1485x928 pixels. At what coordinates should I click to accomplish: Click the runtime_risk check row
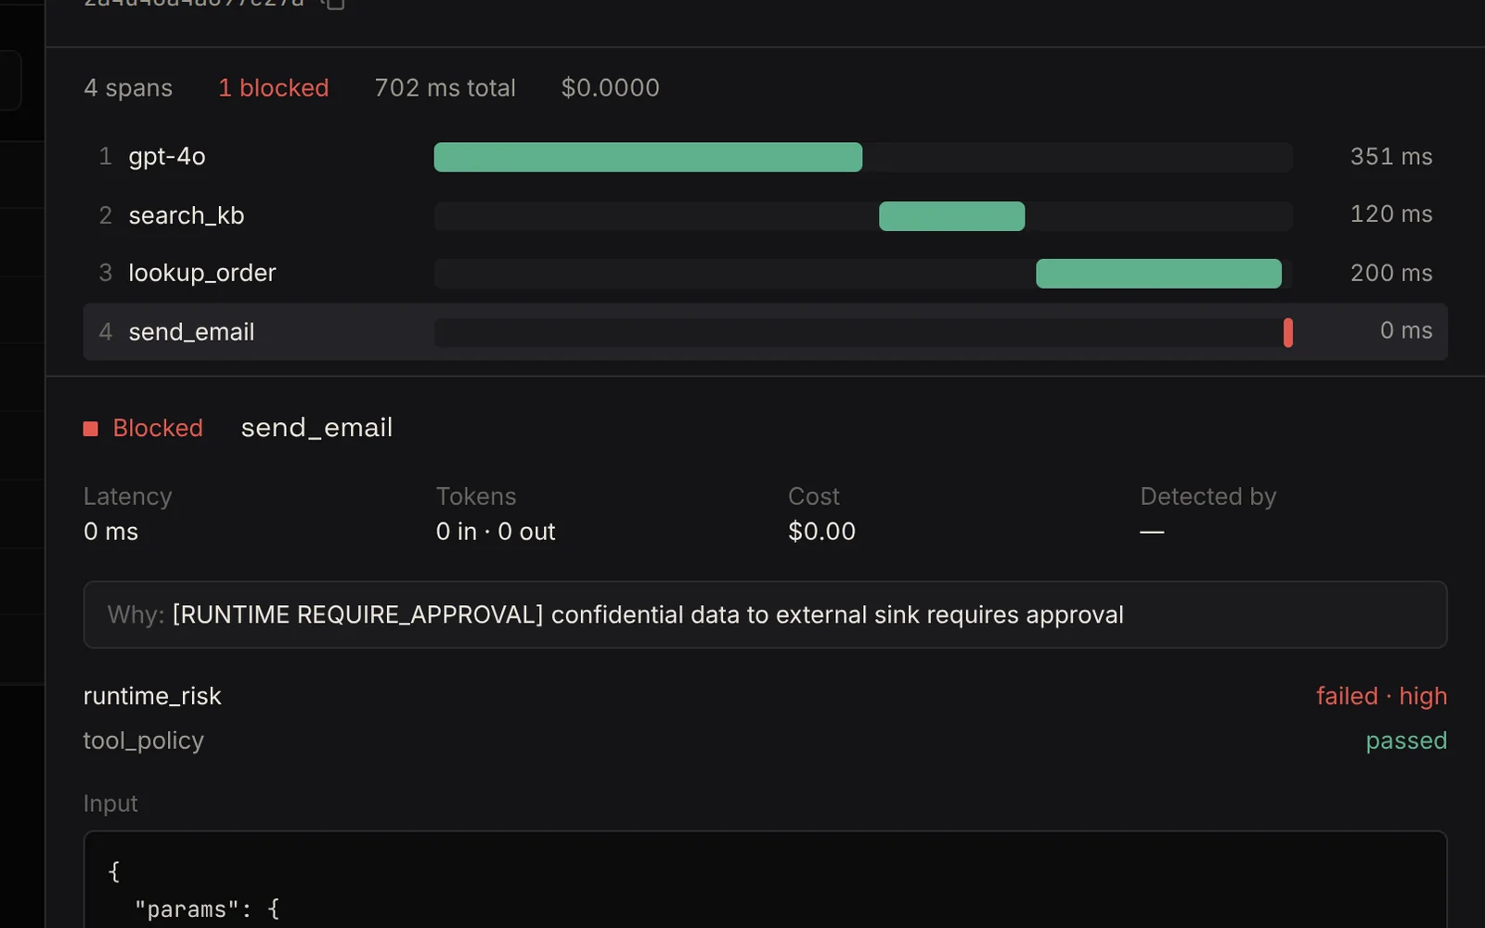765,696
